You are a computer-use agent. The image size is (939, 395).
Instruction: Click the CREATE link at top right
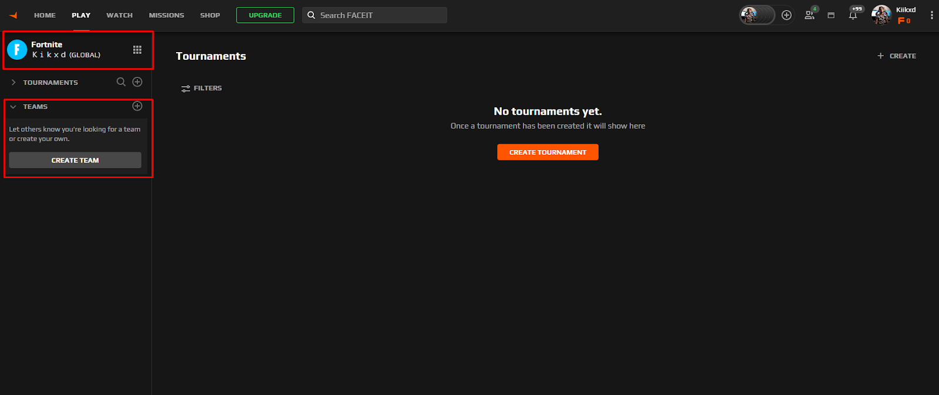click(897, 56)
